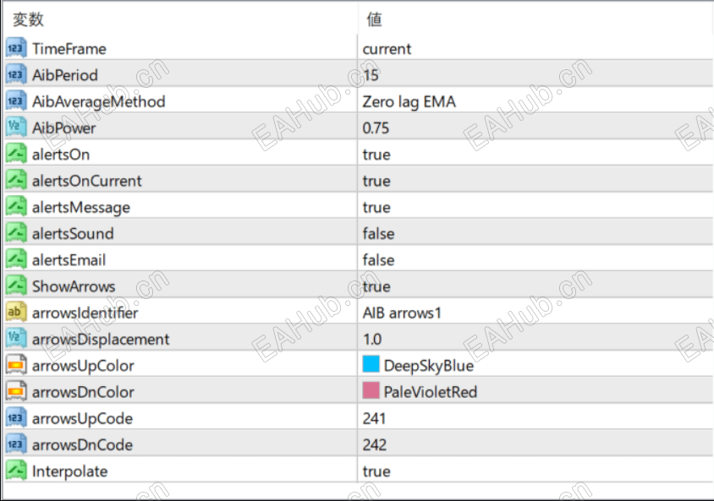The width and height of the screenshot is (714, 501).
Task: Select the alertsMessage parameter name
Action: tap(81, 208)
